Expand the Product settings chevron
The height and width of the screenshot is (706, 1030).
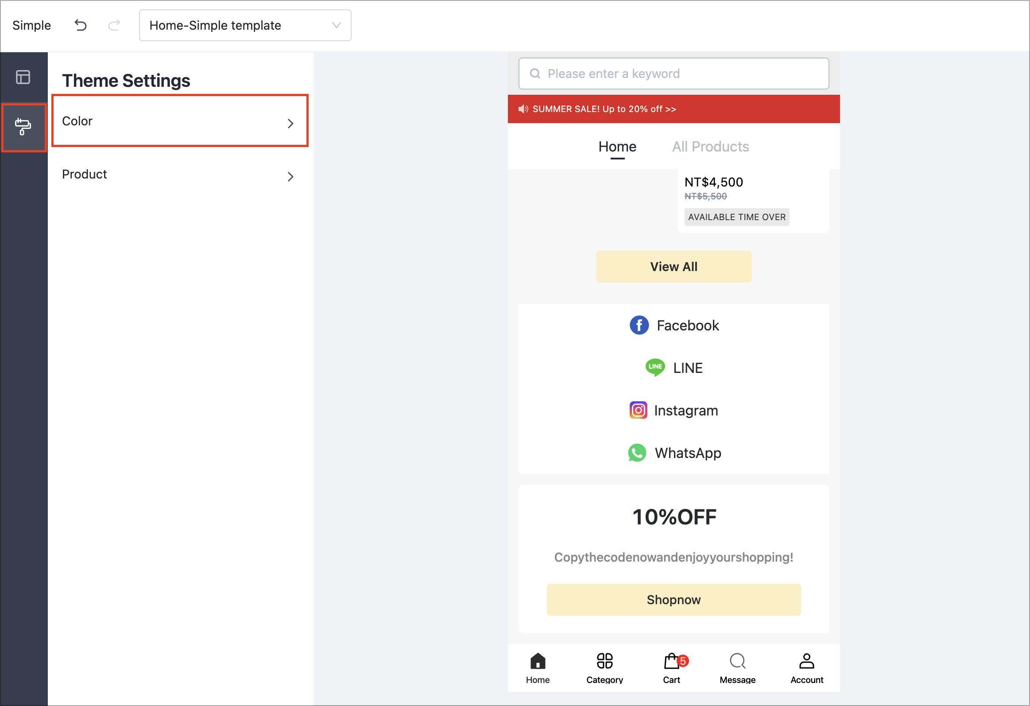tap(290, 176)
